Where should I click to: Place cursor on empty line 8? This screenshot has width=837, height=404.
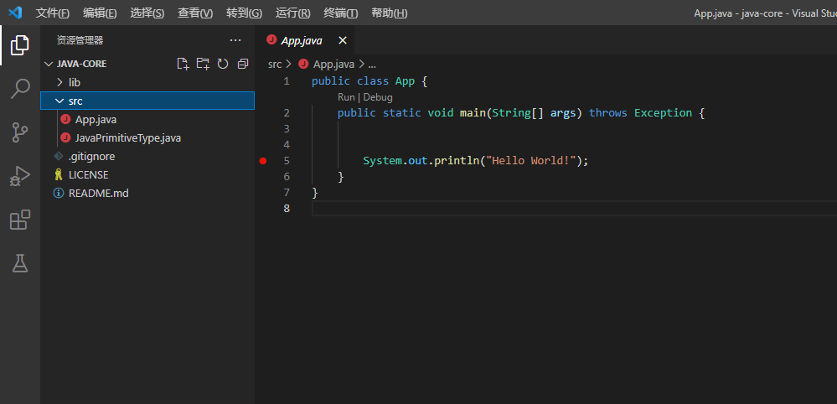pyautogui.click(x=575, y=208)
